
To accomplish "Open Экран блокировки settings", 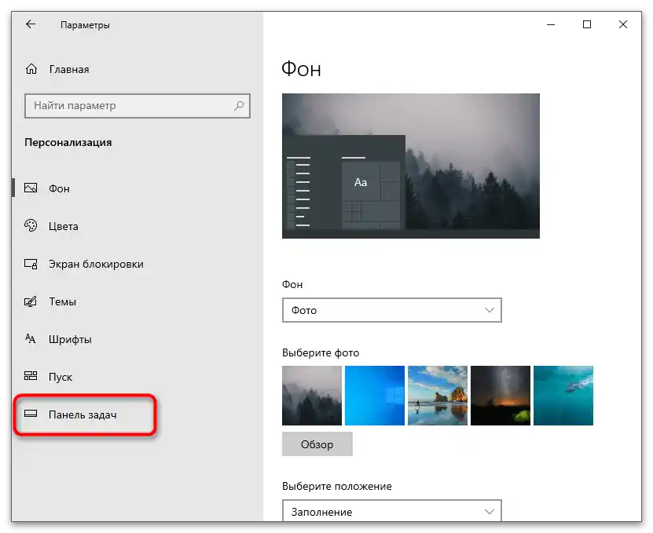I will click(x=96, y=265).
